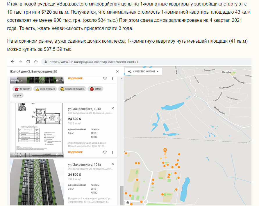259x206 pixels.
Task: Expand the "Качество жизни" map dropdown
Action: [x=143, y=71]
